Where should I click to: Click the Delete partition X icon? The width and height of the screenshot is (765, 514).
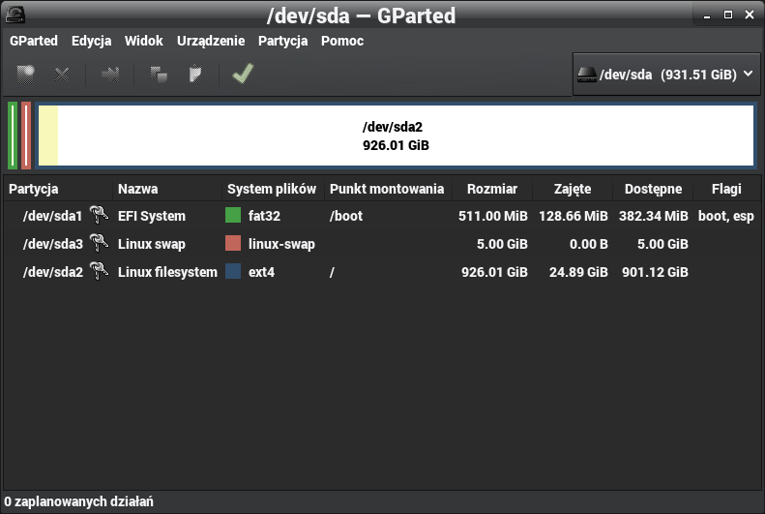62,75
